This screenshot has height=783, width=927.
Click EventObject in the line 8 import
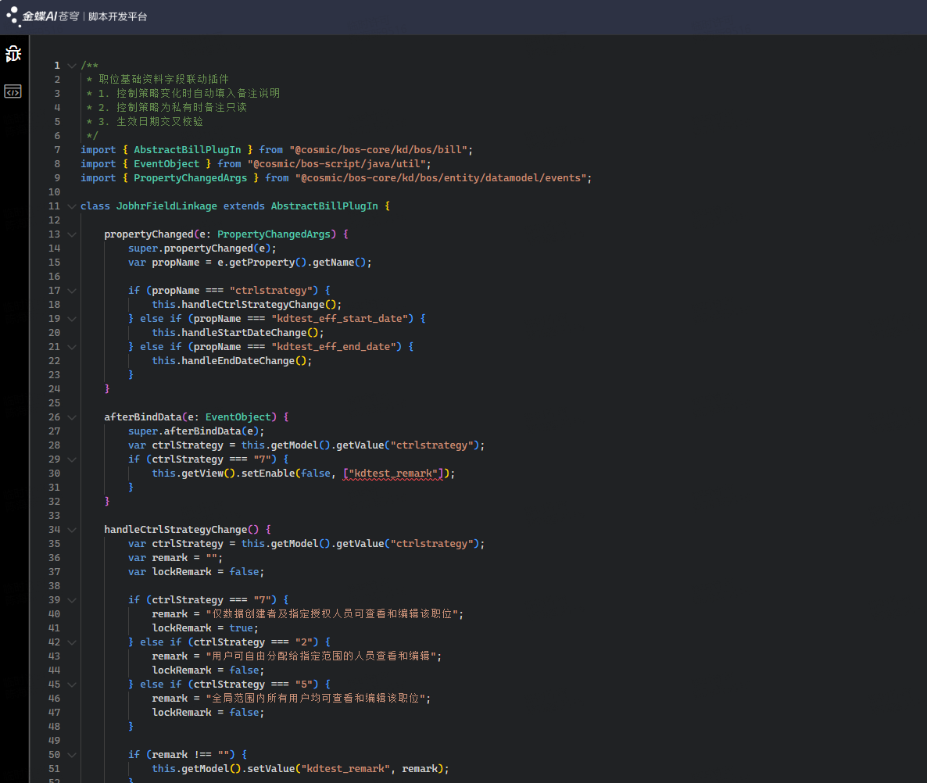166,163
